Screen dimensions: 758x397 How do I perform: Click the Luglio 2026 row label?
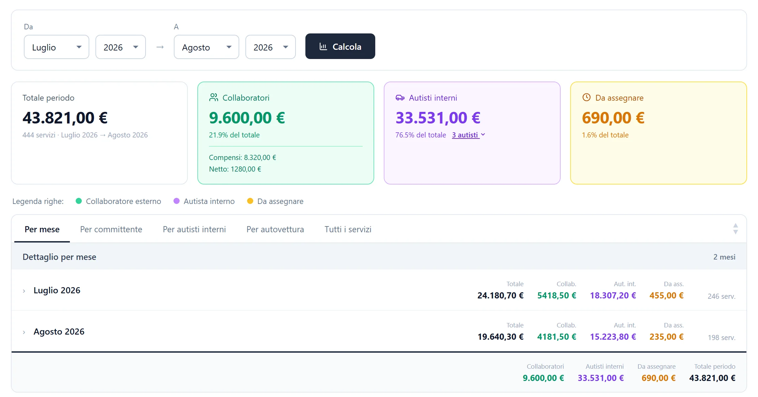(57, 290)
